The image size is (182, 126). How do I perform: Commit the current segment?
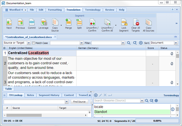(32, 24)
